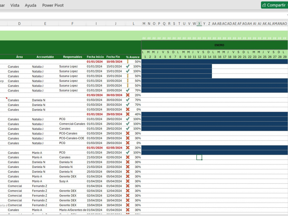Screen dimensions: 288x216
Task: Select column AA header
Action: [214, 24]
